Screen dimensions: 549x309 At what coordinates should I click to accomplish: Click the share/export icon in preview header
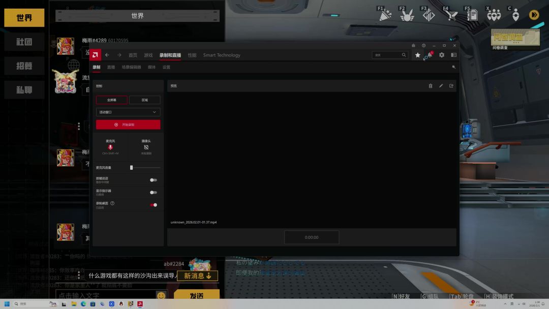click(451, 86)
